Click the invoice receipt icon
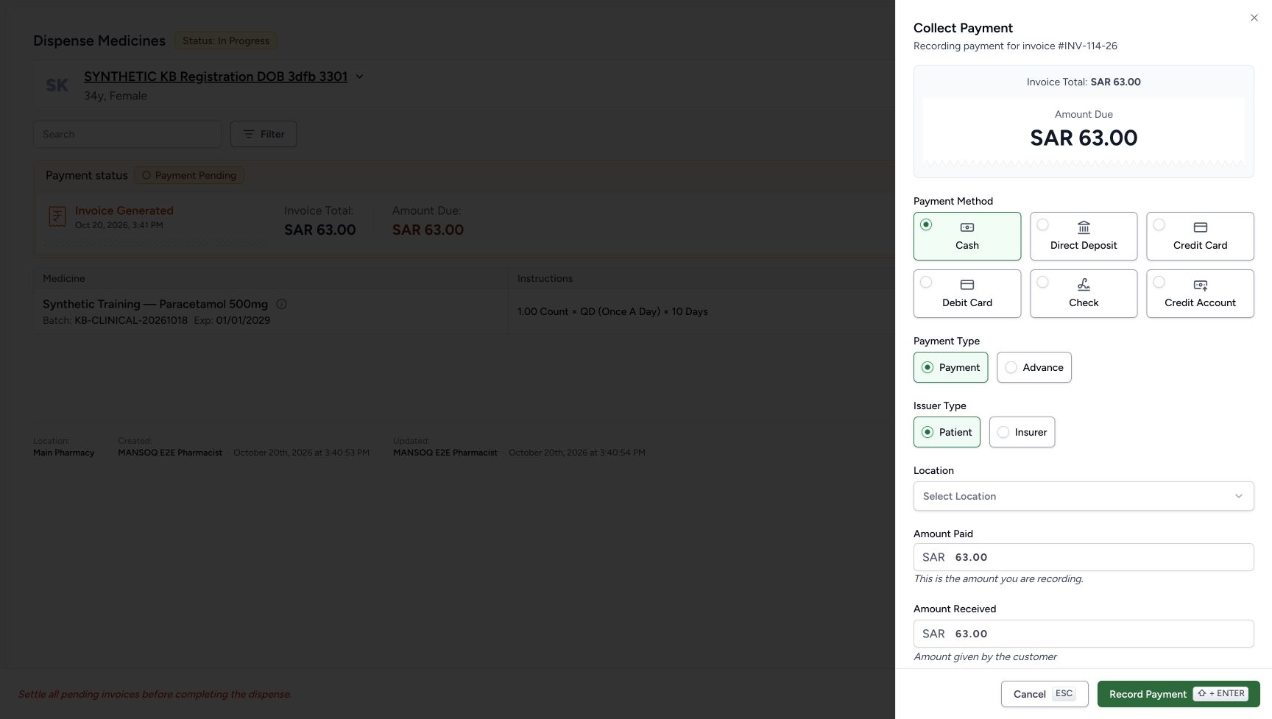The width and height of the screenshot is (1272, 719). click(x=57, y=216)
